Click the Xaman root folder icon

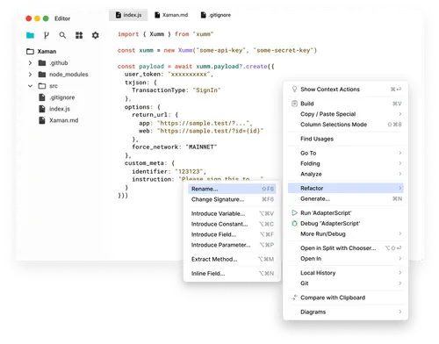tap(30, 52)
